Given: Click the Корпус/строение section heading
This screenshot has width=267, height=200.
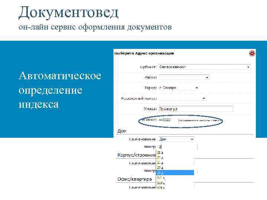Looking at the screenshot, I should pos(136,155).
